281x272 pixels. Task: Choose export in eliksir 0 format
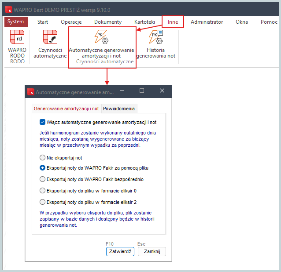tap(42, 191)
